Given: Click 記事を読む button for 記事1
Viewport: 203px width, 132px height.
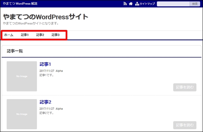Looking at the screenshot, I should point(185,87).
